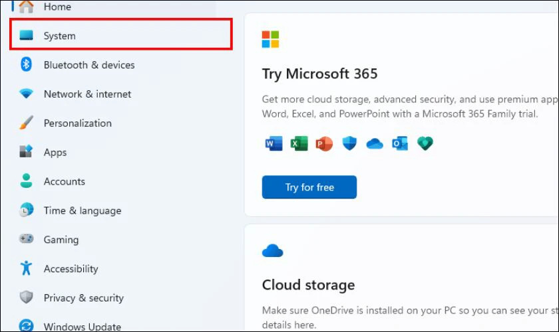Select the Network & internet Wi-Fi icon
The height and width of the screenshot is (332, 559).
click(26, 94)
